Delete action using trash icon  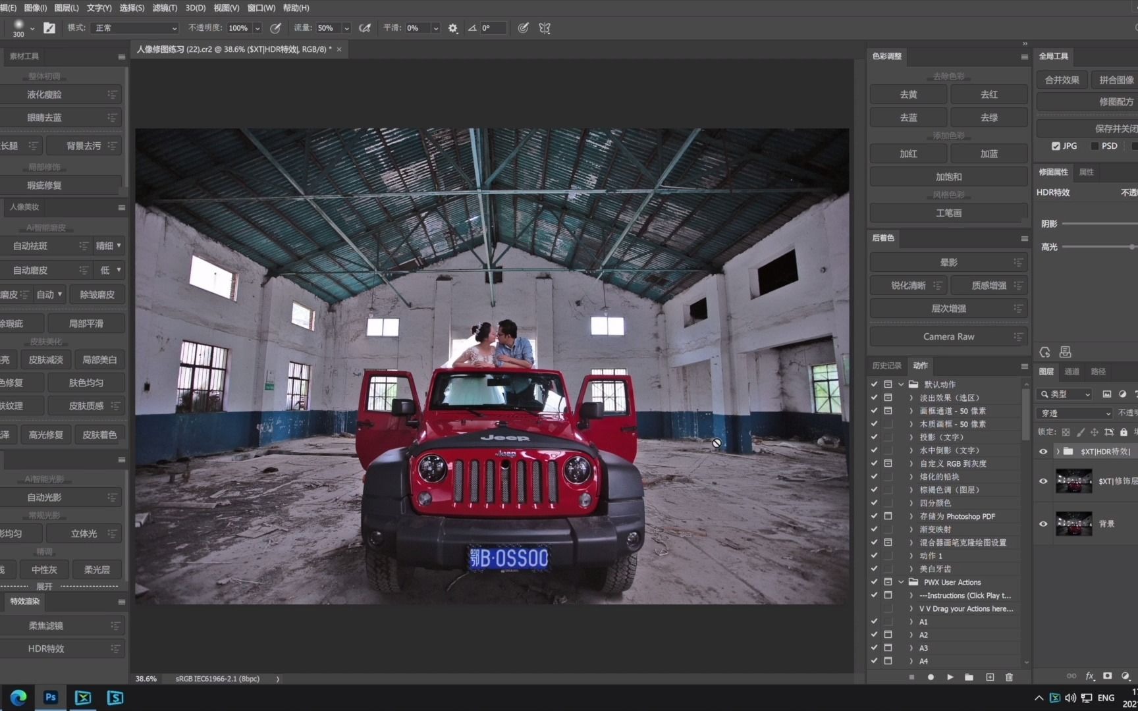pos(1009,677)
